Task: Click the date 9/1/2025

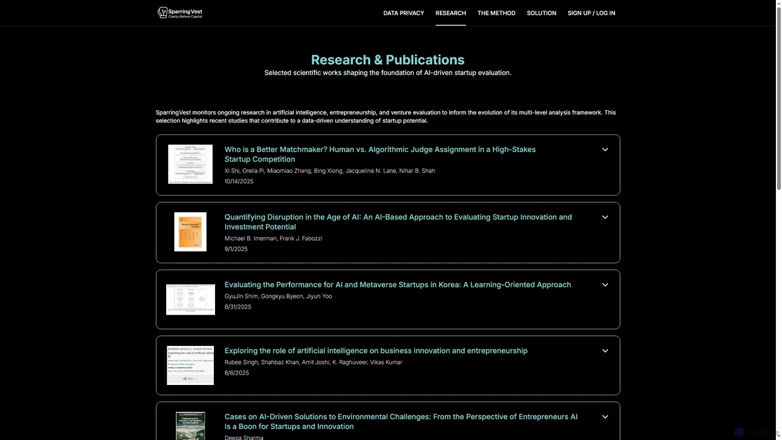Action: tap(236, 249)
